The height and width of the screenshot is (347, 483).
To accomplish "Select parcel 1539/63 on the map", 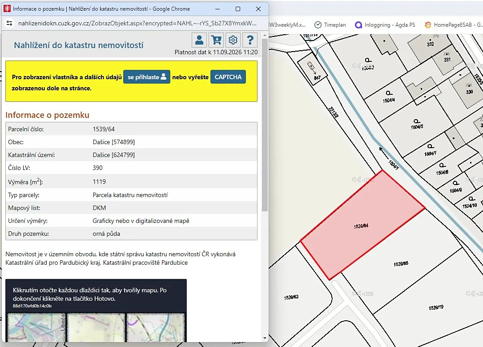I will [x=291, y=297].
